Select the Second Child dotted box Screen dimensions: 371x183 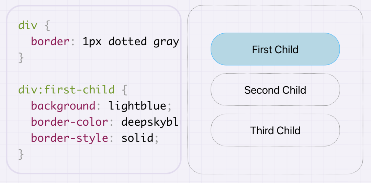click(275, 90)
